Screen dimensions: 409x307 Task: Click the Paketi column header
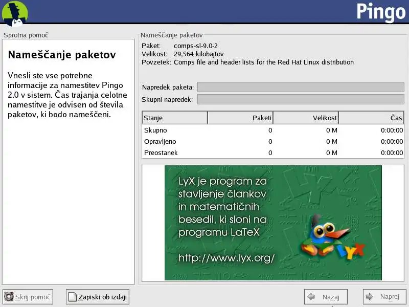240,118
